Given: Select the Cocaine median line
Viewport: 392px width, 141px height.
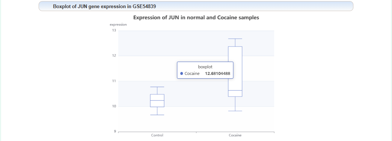Looking at the screenshot, I should (x=235, y=90).
